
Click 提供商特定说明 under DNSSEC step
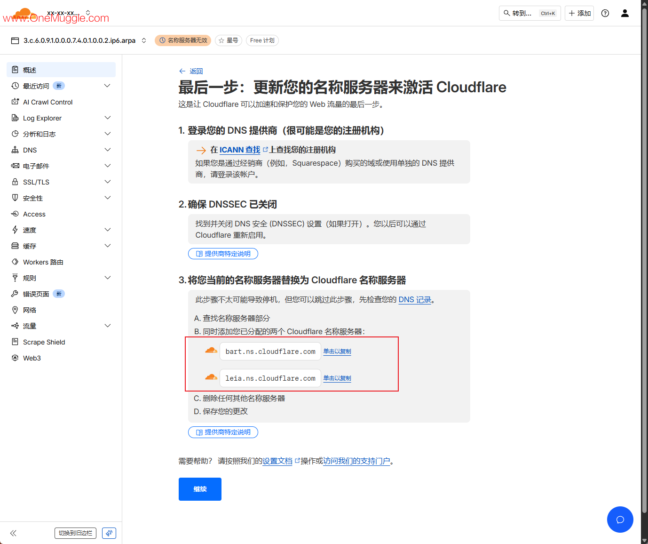[223, 254]
